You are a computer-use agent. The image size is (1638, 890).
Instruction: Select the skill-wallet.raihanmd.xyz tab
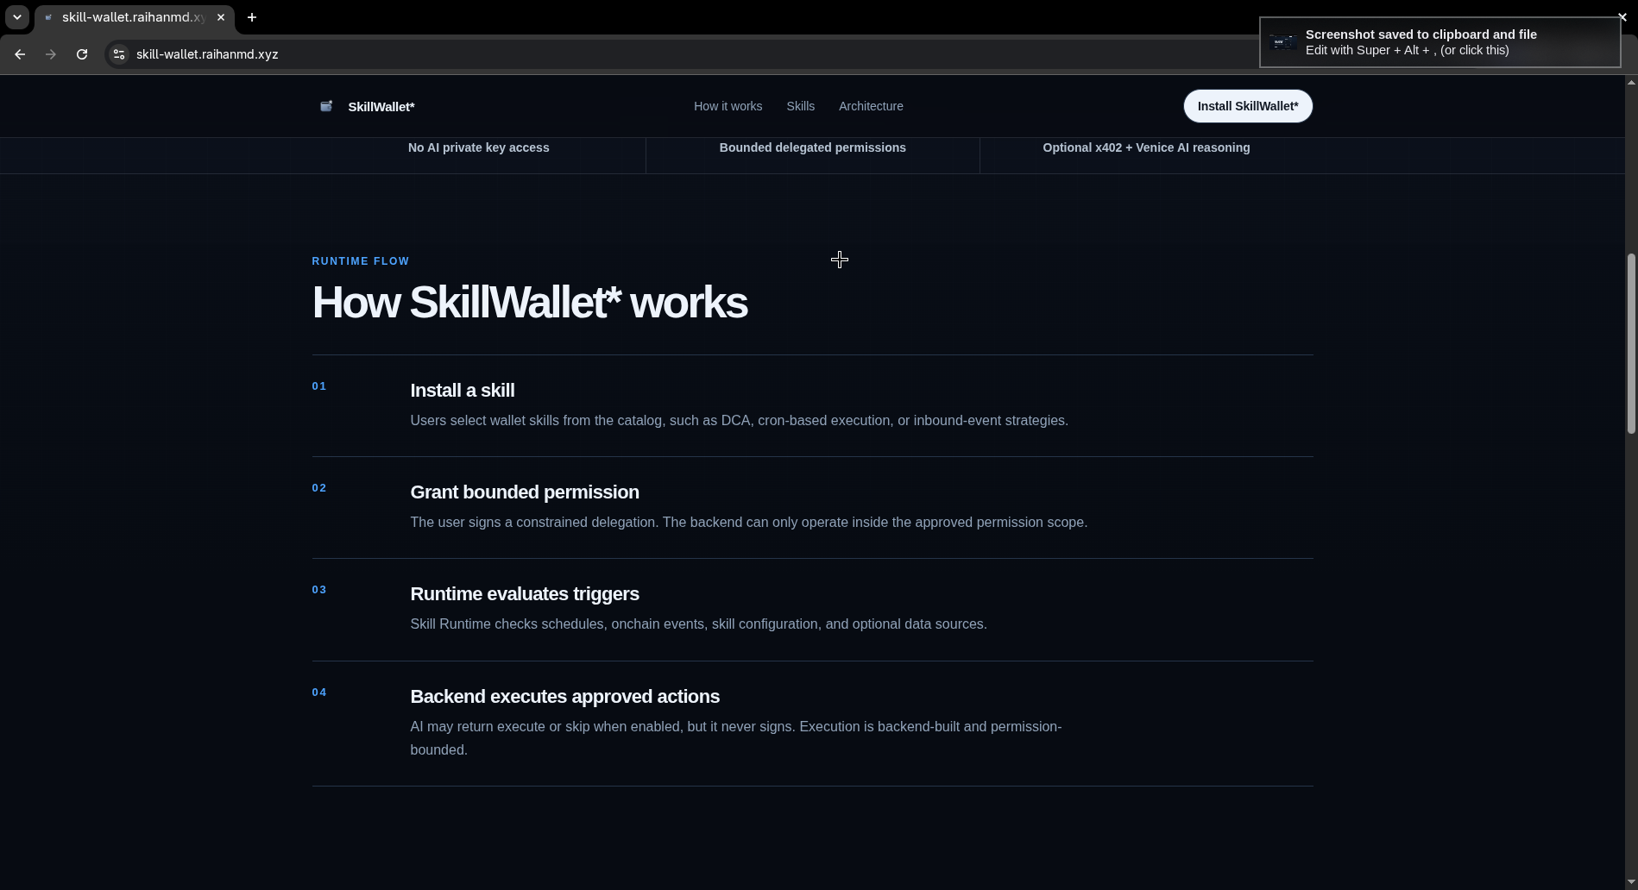point(135,17)
